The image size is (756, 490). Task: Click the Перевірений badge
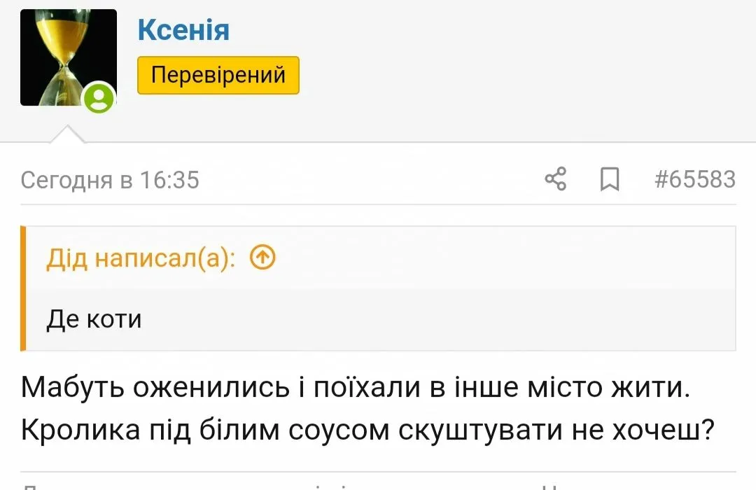(218, 75)
